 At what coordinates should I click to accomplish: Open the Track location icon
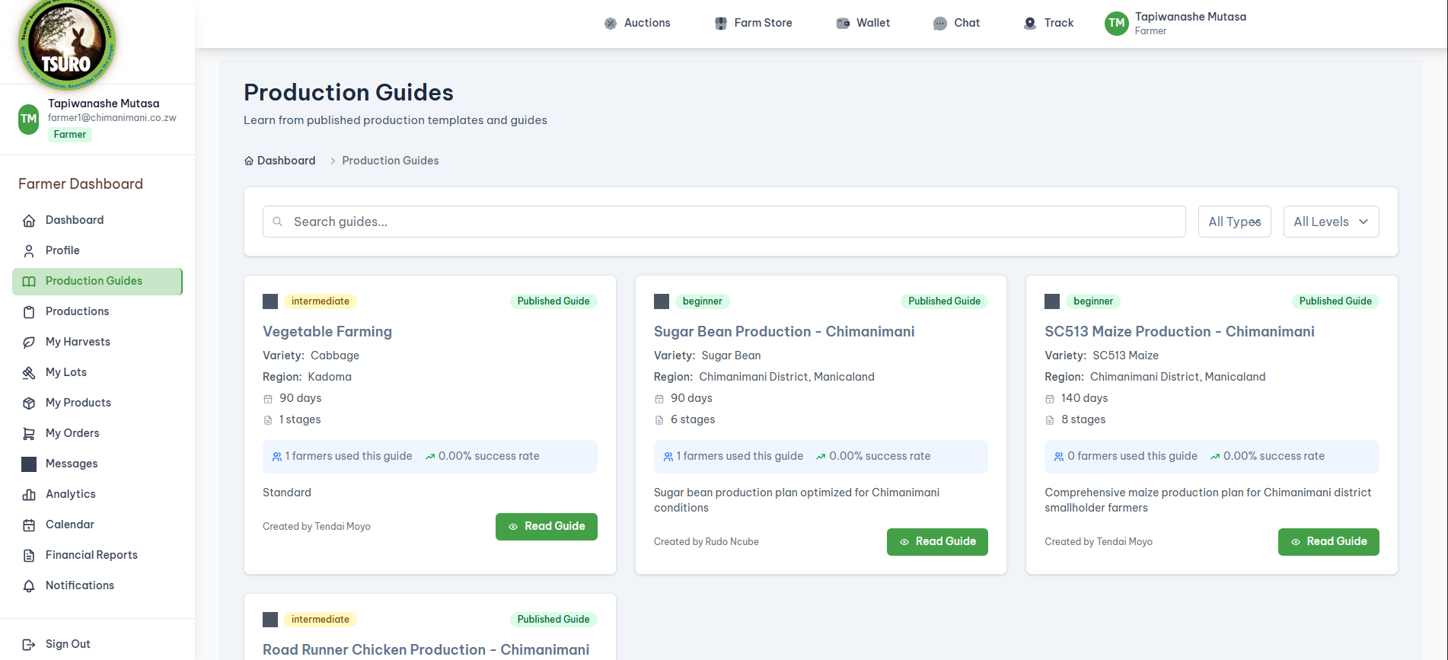click(1030, 24)
